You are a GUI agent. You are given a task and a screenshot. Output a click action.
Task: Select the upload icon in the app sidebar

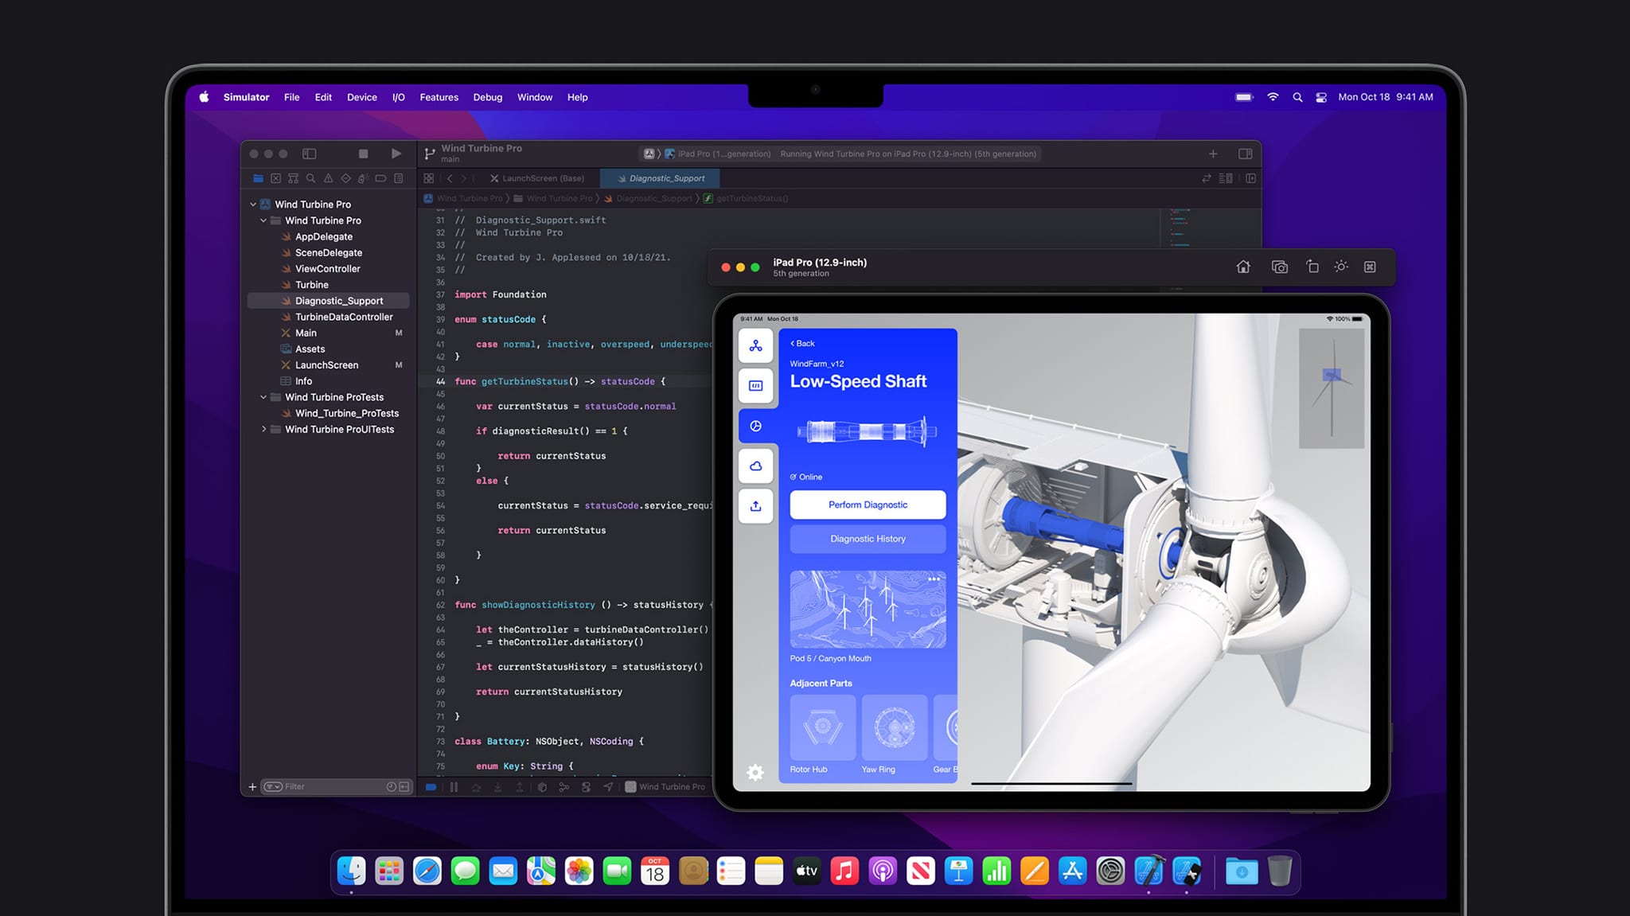point(755,506)
